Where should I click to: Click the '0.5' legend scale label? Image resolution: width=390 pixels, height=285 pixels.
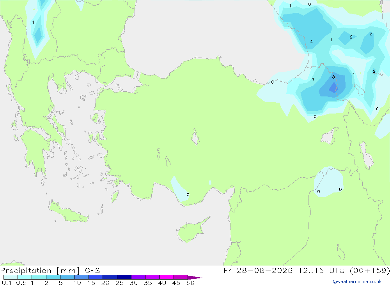[x=21, y=283]
